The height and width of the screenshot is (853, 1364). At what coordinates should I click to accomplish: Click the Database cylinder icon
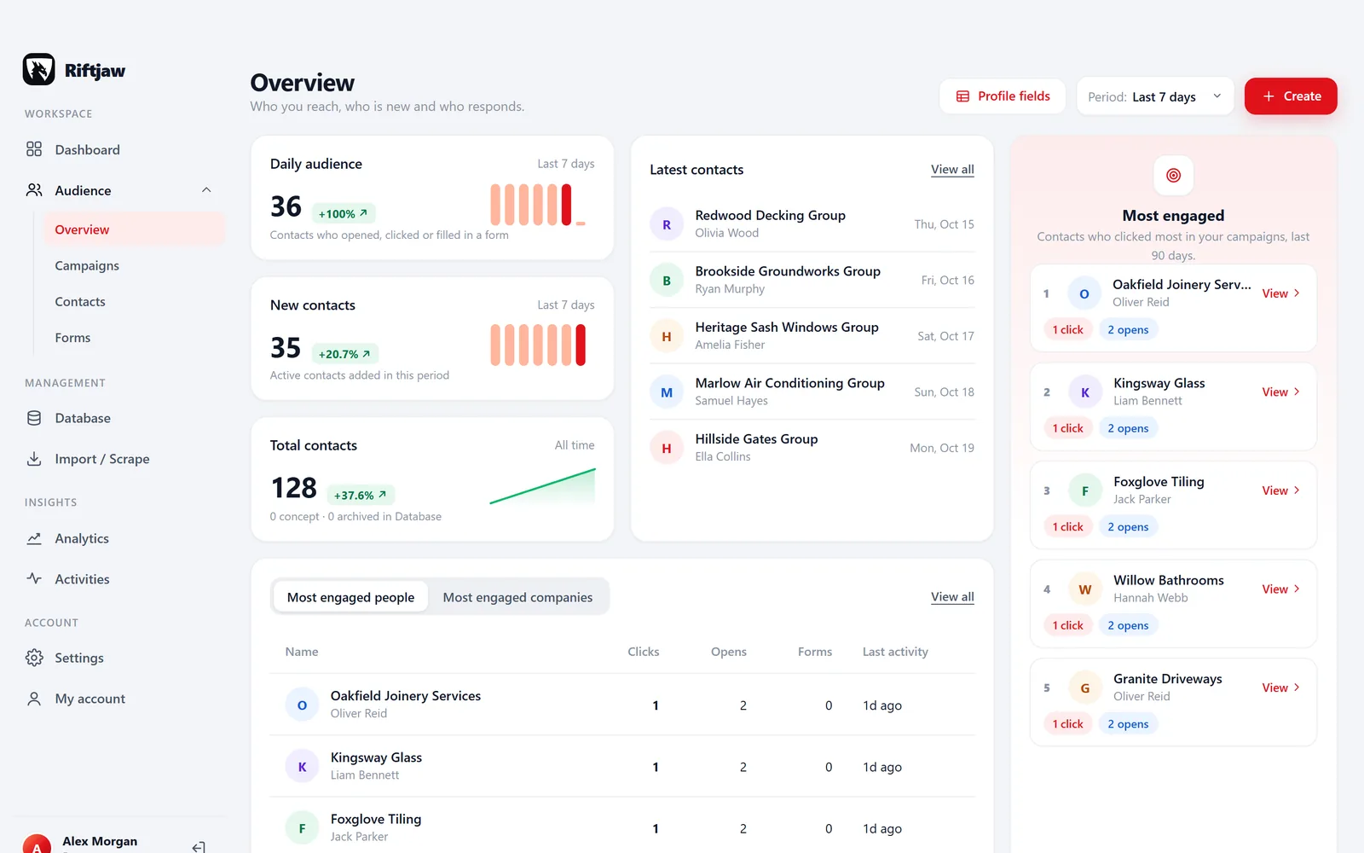[34, 418]
